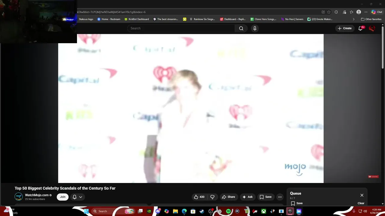Open The best streamin... bookmark
Image resolution: width=385 pixels, height=216 pixels.
click(165, 19)
